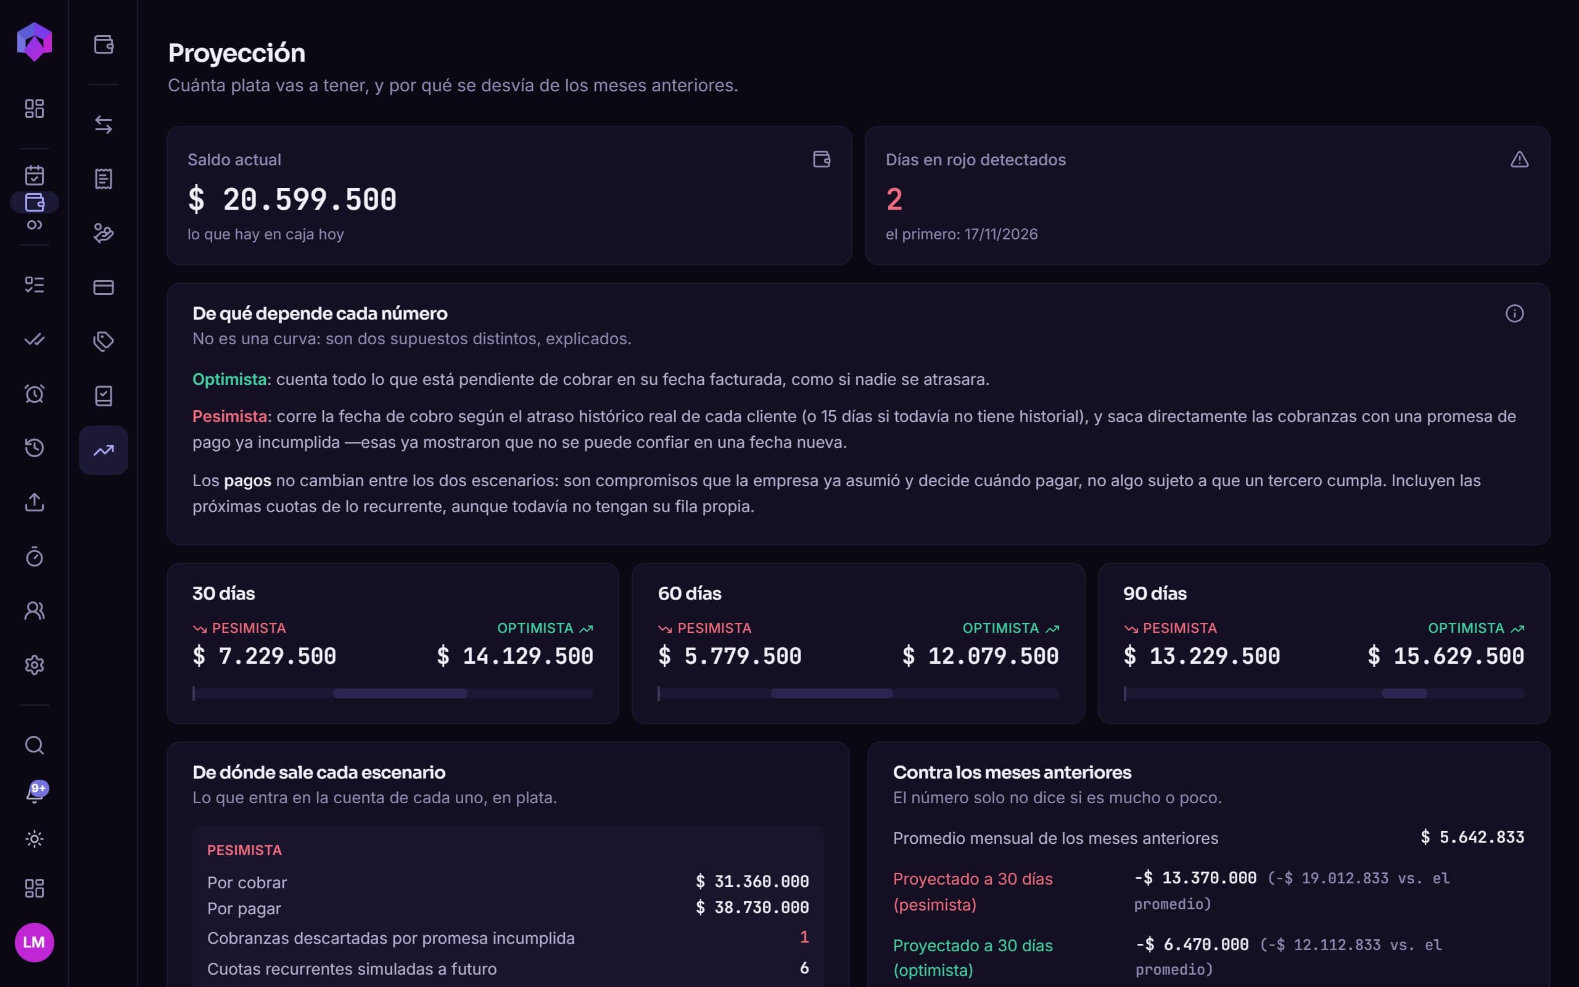
Task: Click the red number 2 of días en rojo
Action: (894, 199)
